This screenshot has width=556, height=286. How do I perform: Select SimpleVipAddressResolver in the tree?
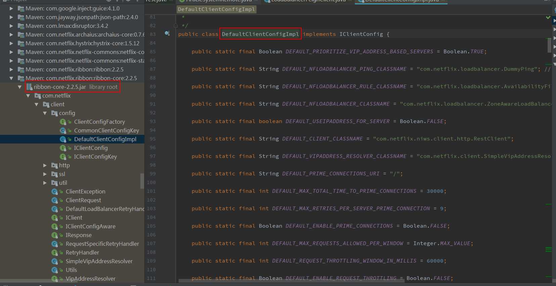99,261
